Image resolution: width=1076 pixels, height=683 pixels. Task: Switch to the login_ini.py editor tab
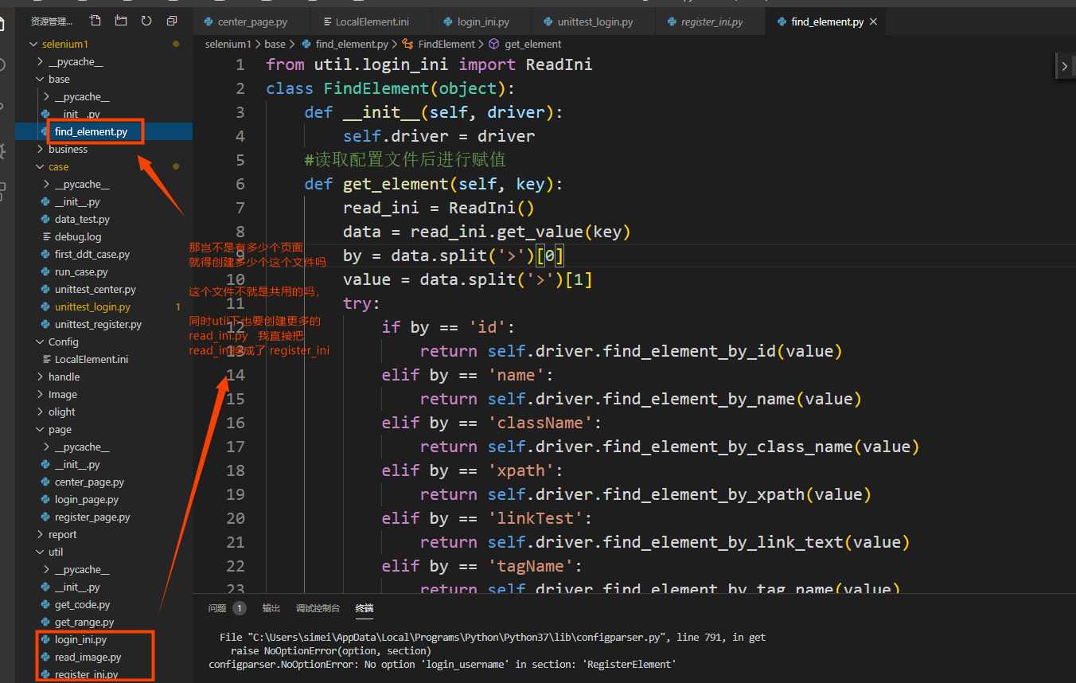[483, 22]
